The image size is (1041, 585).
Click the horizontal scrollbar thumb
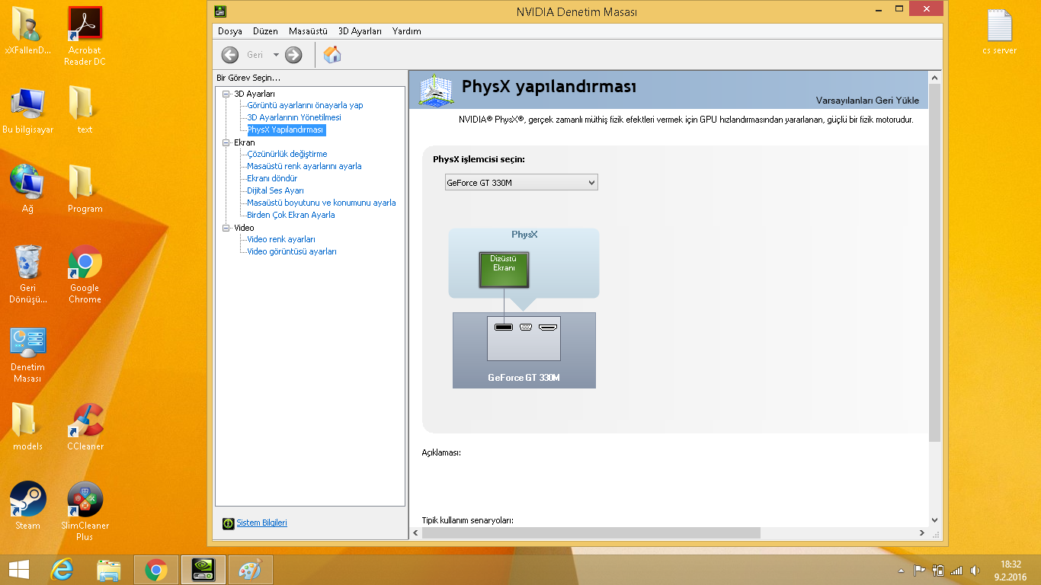point(591,533)
